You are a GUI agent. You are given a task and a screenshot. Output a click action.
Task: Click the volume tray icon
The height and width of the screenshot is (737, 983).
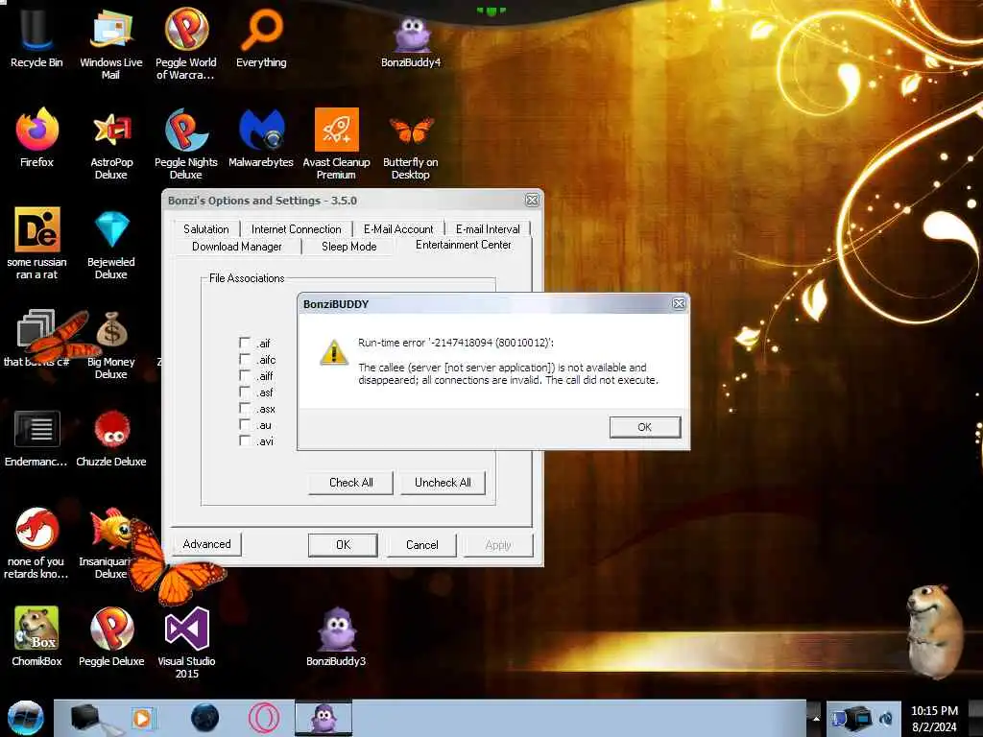(886, 718)
